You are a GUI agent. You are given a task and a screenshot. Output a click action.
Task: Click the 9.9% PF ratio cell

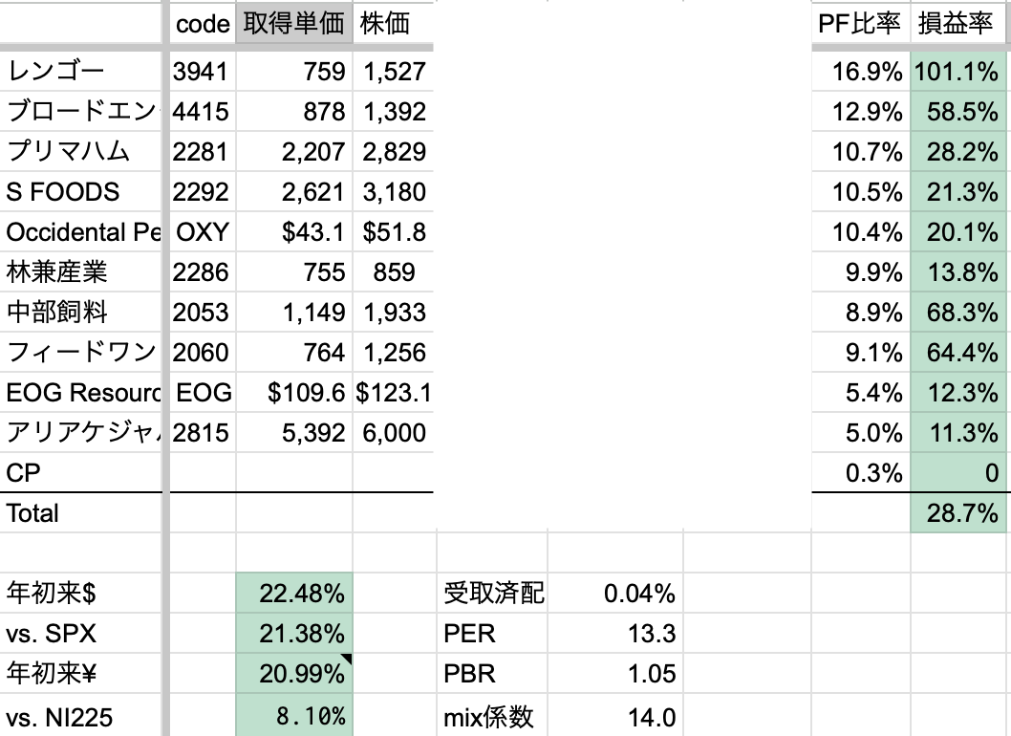point(860,271)
